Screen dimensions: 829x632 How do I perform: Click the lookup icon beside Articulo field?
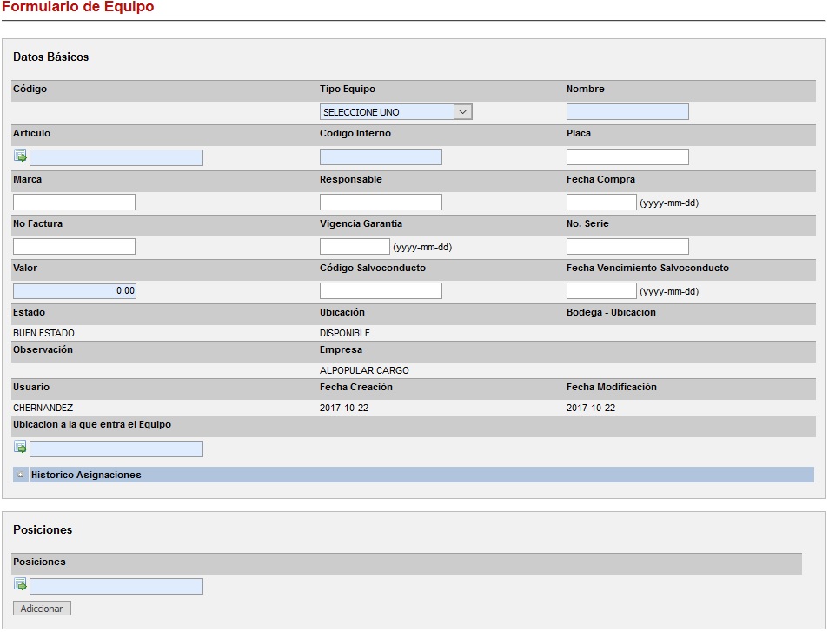coord(20,156)
